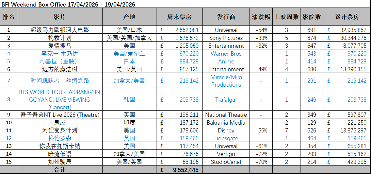Select the distributor cell Anime
371x174 pixels.
pyautogui.click(x=226, y=61)
